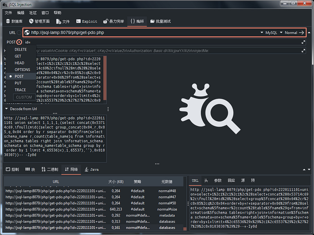Open the 文件 menu in menu bar
Image resolution: width=314 pixels, height=235 pixels.
[8, 13]
